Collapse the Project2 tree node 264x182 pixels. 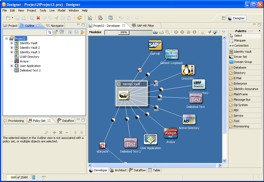(x=6, y=39)
